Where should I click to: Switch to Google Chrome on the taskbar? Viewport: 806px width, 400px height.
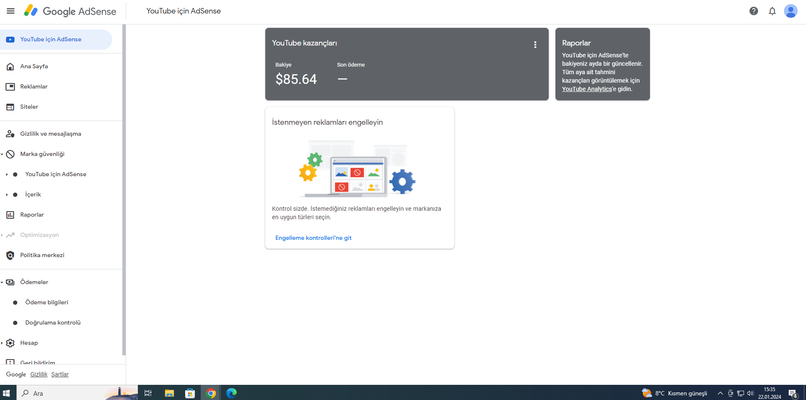point(211,393)
